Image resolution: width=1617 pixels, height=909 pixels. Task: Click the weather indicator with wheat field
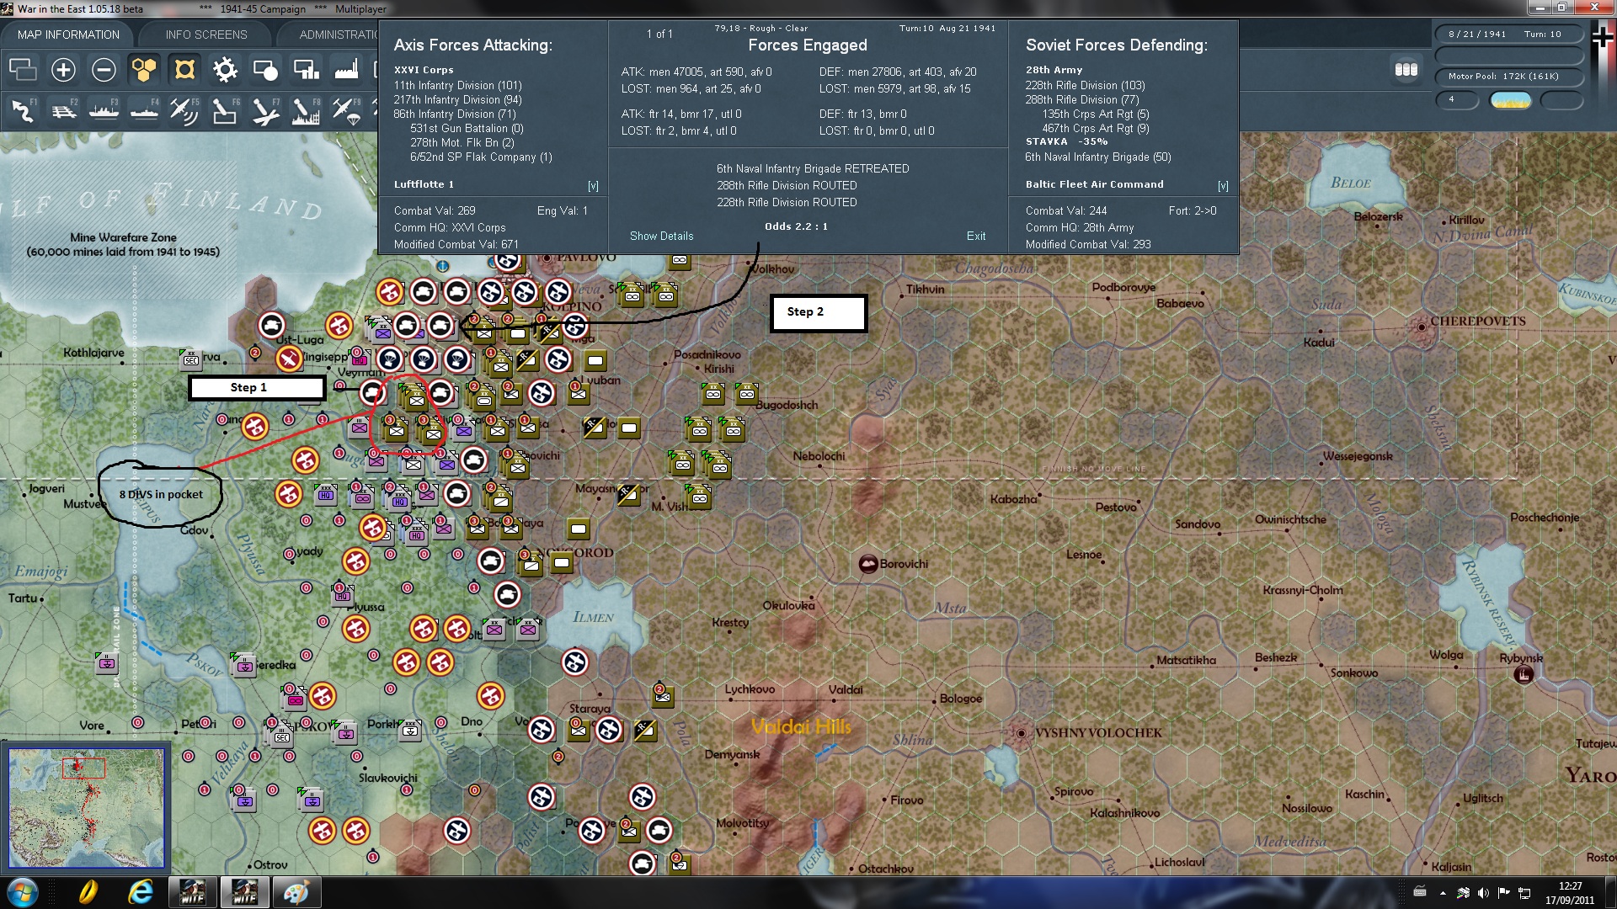(x=1510, y=100)
